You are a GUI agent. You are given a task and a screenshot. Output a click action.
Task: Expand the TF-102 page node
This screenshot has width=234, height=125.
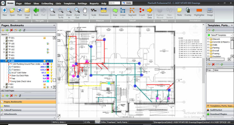coord(4,49)
